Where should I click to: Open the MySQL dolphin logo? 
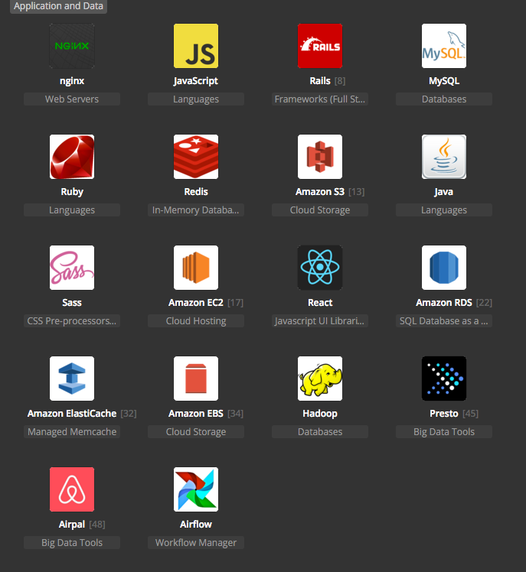click(x=444, y=46)
